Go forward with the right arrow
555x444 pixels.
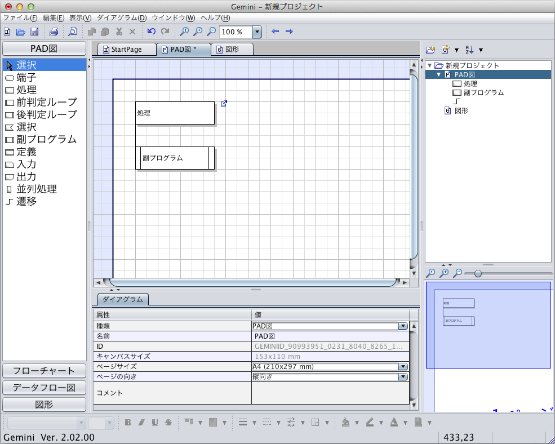289,32
